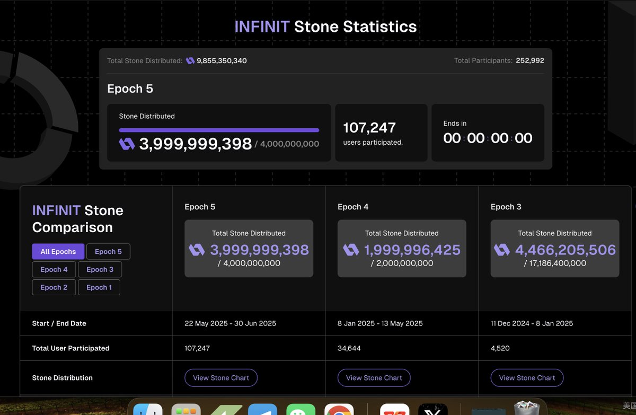
Task: Click the 107,247 users participated card
Action: point(381,133)
